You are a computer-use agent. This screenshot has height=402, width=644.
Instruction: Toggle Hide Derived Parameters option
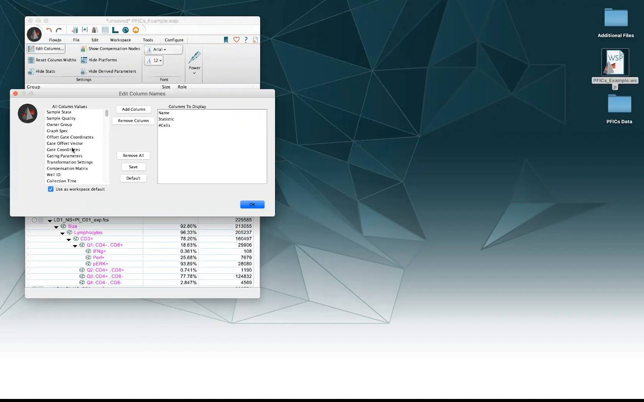click(108, 72)
